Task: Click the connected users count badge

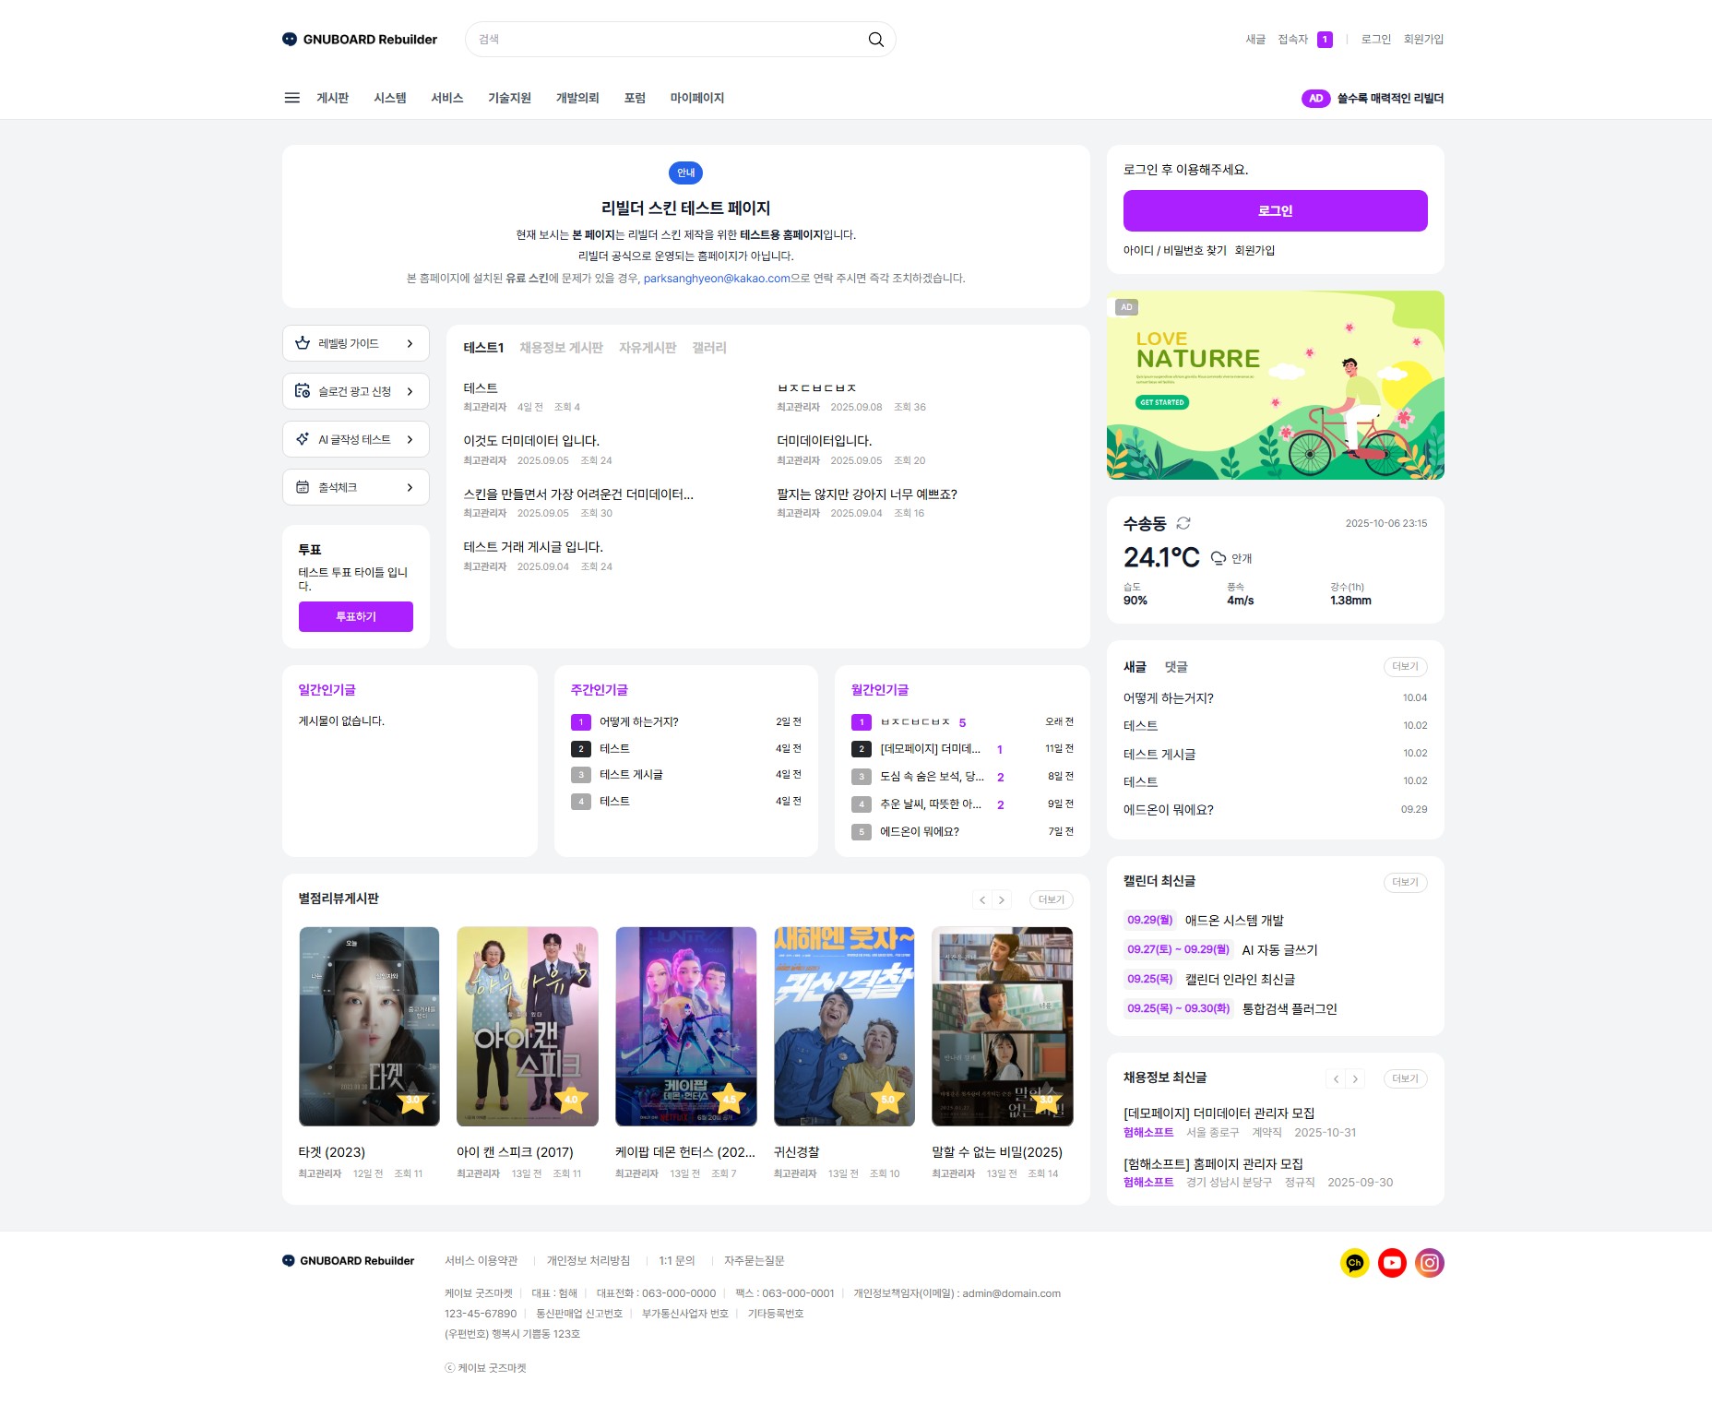Action: coord(1325,40)
